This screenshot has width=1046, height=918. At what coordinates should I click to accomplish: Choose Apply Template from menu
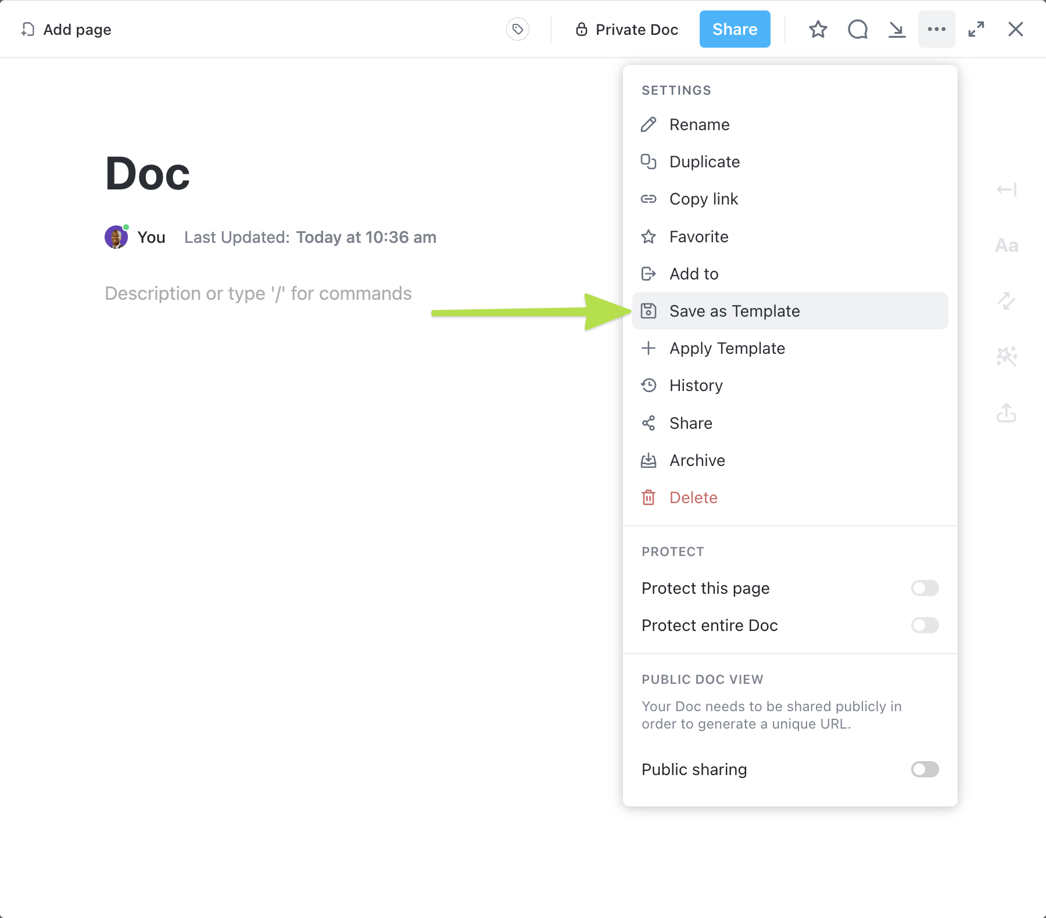point(727,348)
